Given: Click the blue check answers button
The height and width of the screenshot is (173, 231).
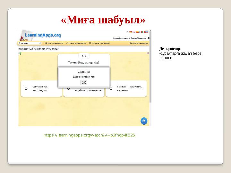Looking at the screenshot, I should click(x=144, y=121).
